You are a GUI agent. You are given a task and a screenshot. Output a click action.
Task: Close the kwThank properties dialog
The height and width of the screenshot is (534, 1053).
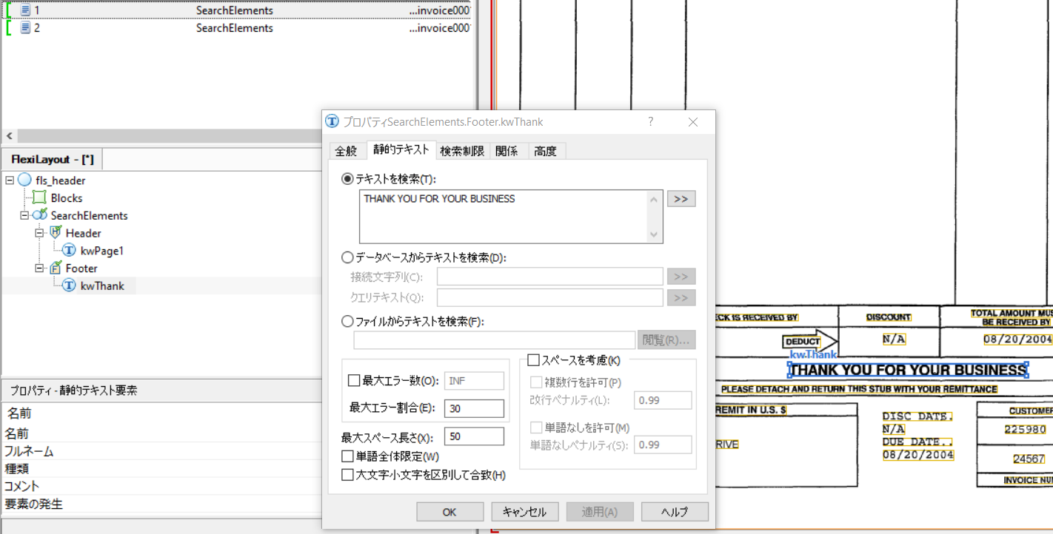693,122
